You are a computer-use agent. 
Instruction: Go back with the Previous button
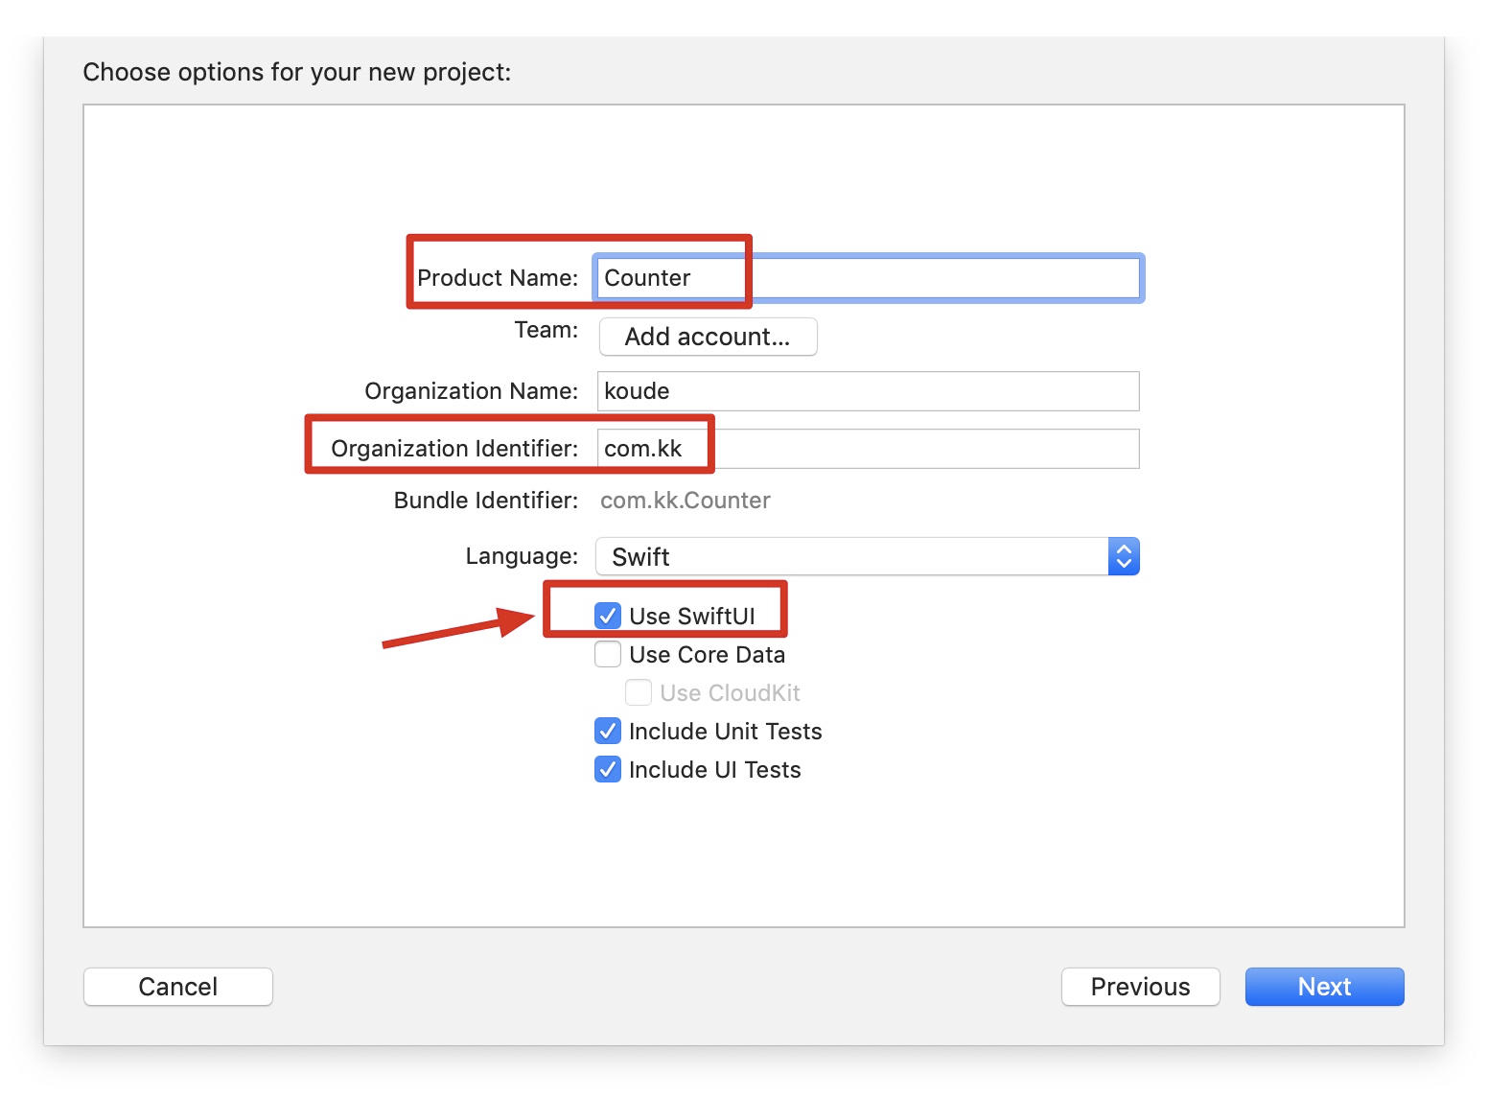coord(1140,987)
